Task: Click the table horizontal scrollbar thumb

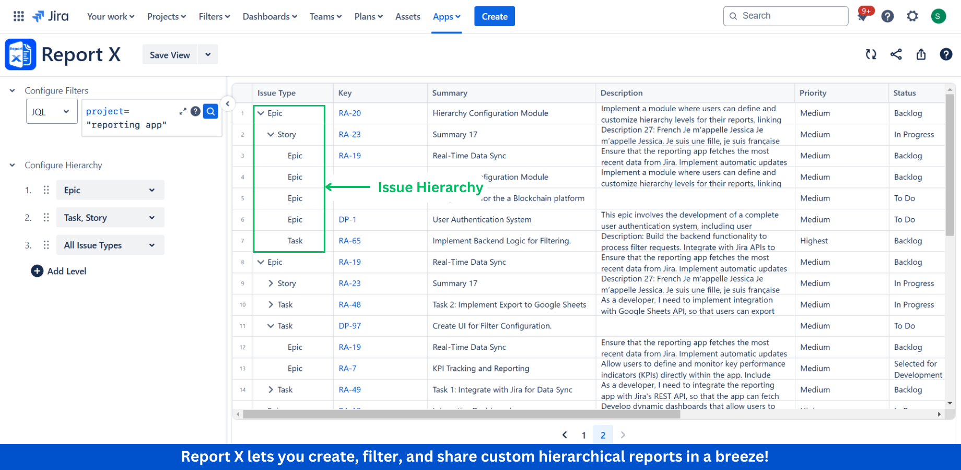Action: (x=462, y=414)
